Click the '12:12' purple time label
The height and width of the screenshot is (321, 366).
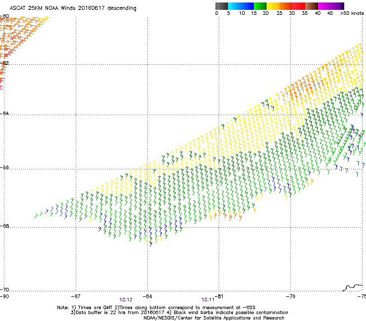[x=126, y=300]
